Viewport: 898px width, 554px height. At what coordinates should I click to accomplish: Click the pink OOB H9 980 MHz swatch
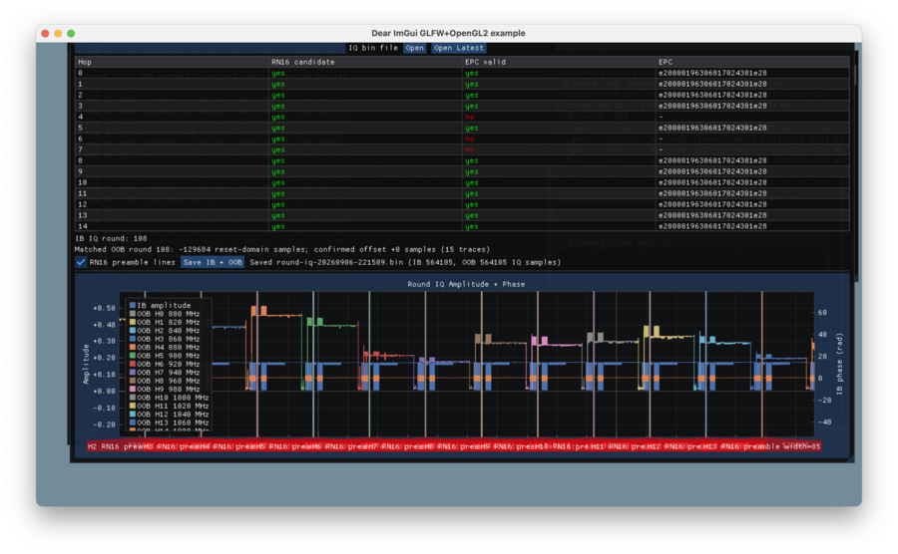point(133,389)
